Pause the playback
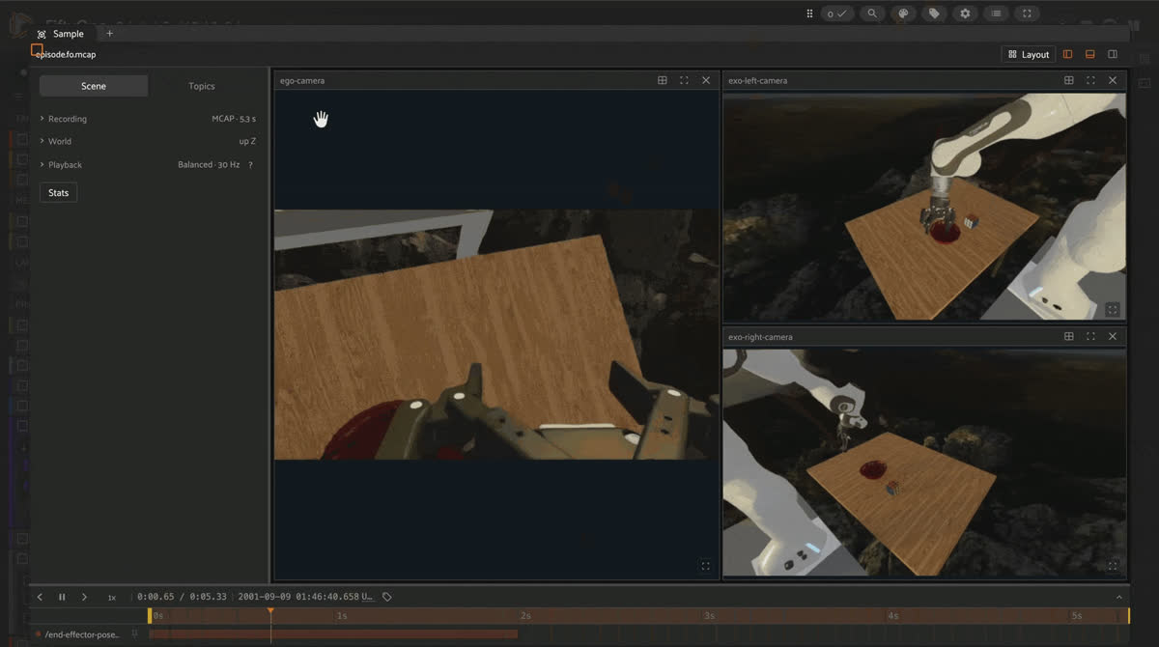The height and width of the screenshot is (647, 1159). (62, 597)
